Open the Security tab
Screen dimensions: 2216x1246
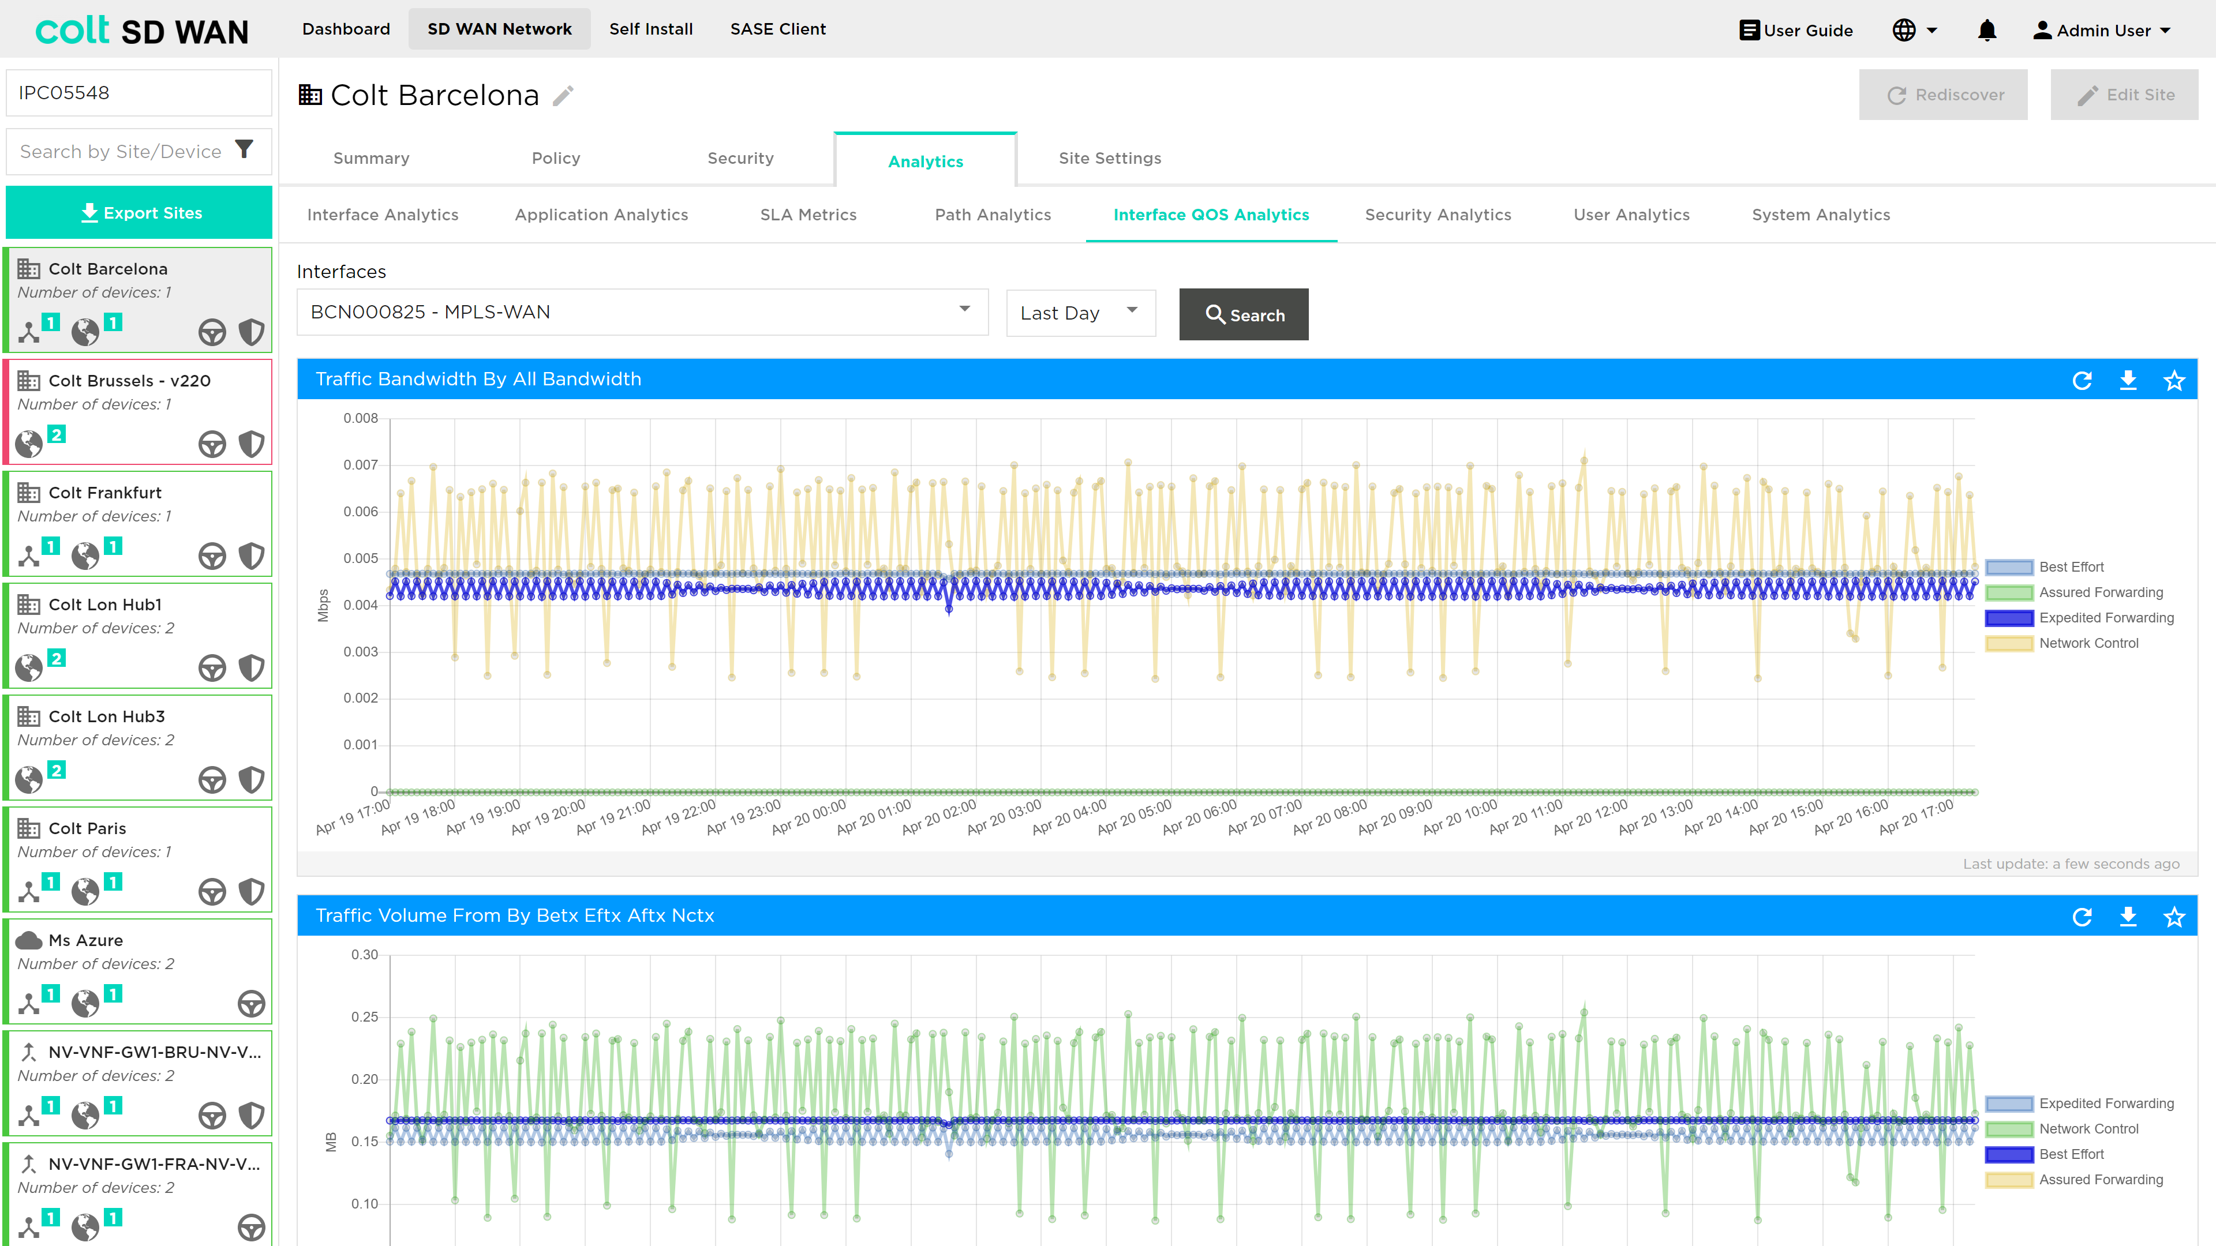(740, 158)
